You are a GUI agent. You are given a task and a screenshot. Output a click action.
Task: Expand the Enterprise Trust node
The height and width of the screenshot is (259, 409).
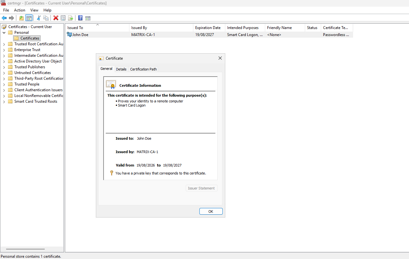4,50
